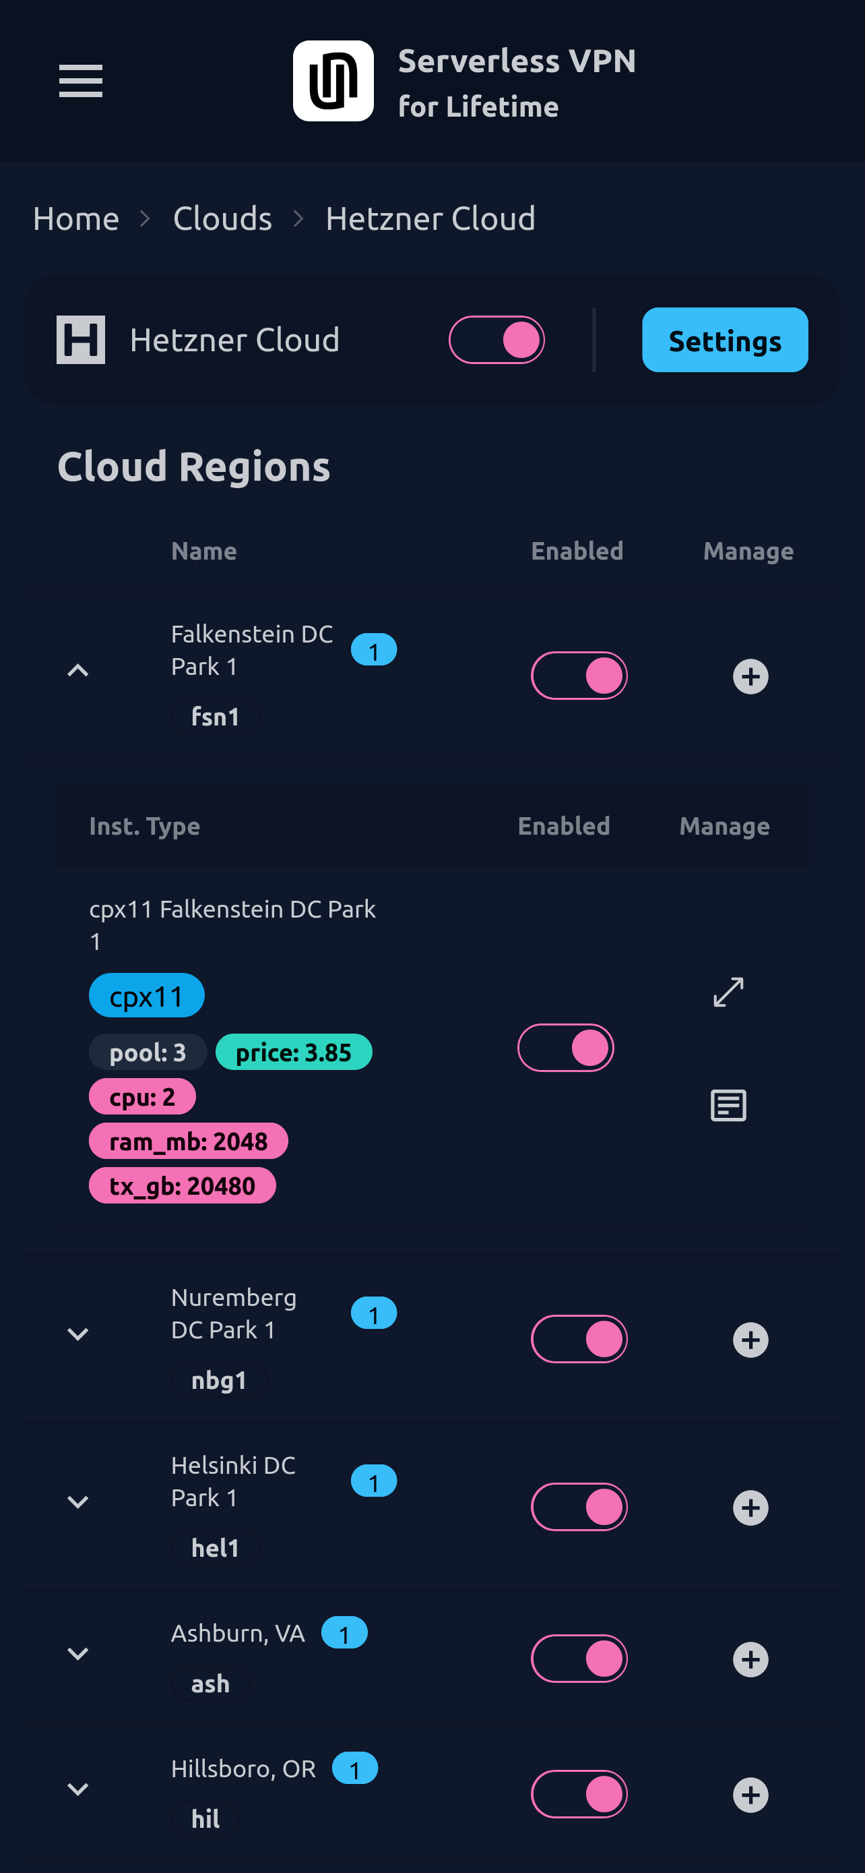
Task: Open the cpx11 details list icon
Action: tap(728, 1106)
